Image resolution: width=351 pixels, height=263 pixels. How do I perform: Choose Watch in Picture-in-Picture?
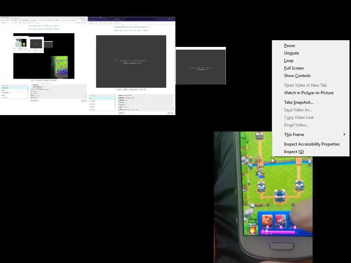(311, 93)
